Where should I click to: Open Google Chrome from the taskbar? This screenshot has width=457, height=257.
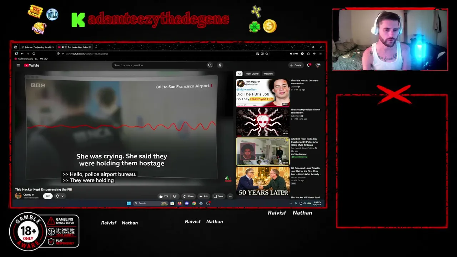point(194,203)
